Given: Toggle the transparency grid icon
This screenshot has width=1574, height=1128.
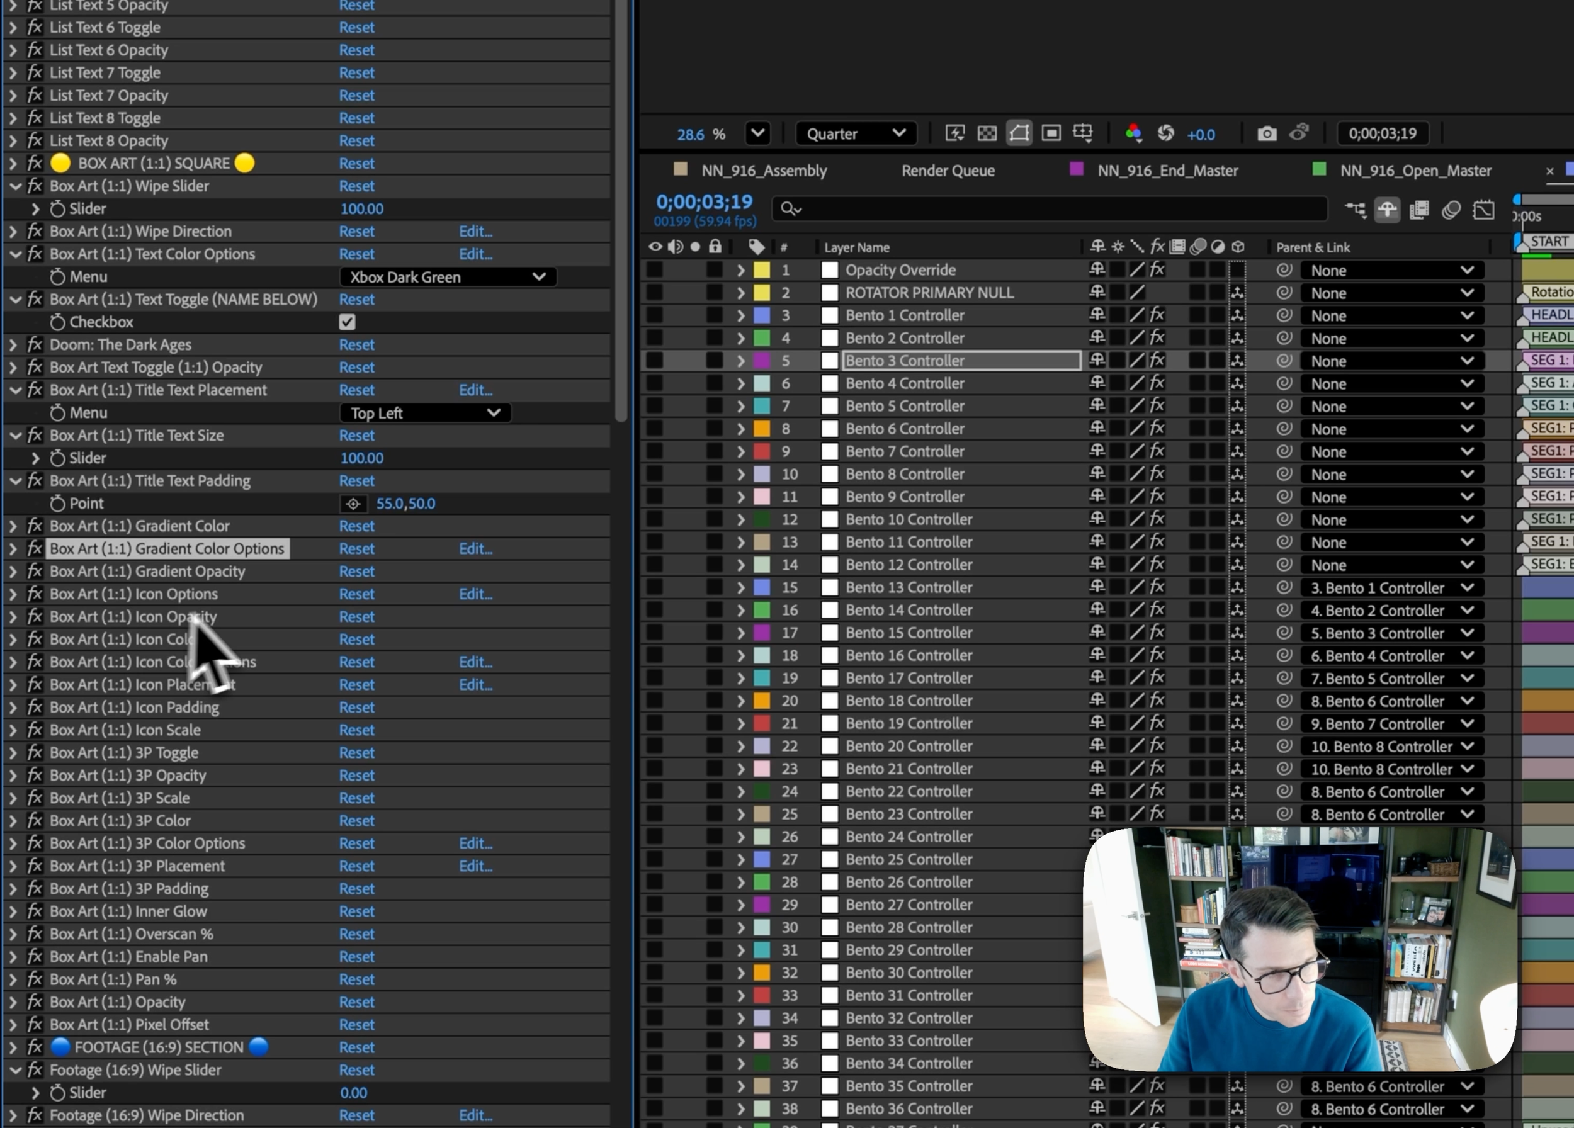Looking at the screenshot, I should tap(987, 134).
